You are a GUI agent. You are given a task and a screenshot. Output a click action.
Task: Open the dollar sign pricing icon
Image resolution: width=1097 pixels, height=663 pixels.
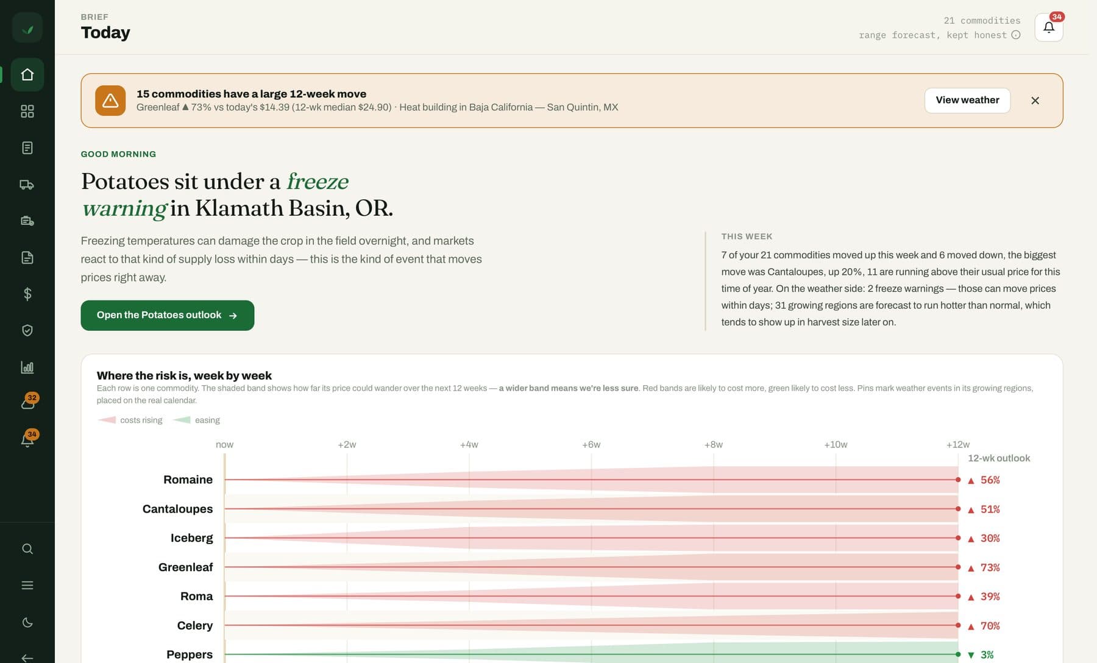click(x=27, y=294)
